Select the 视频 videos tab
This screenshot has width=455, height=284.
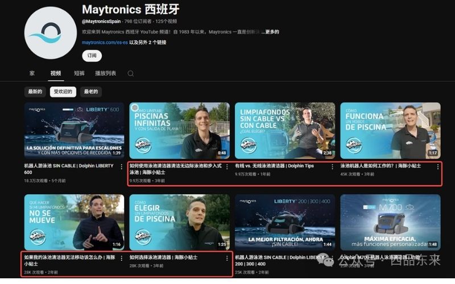(x=55, y=73)
